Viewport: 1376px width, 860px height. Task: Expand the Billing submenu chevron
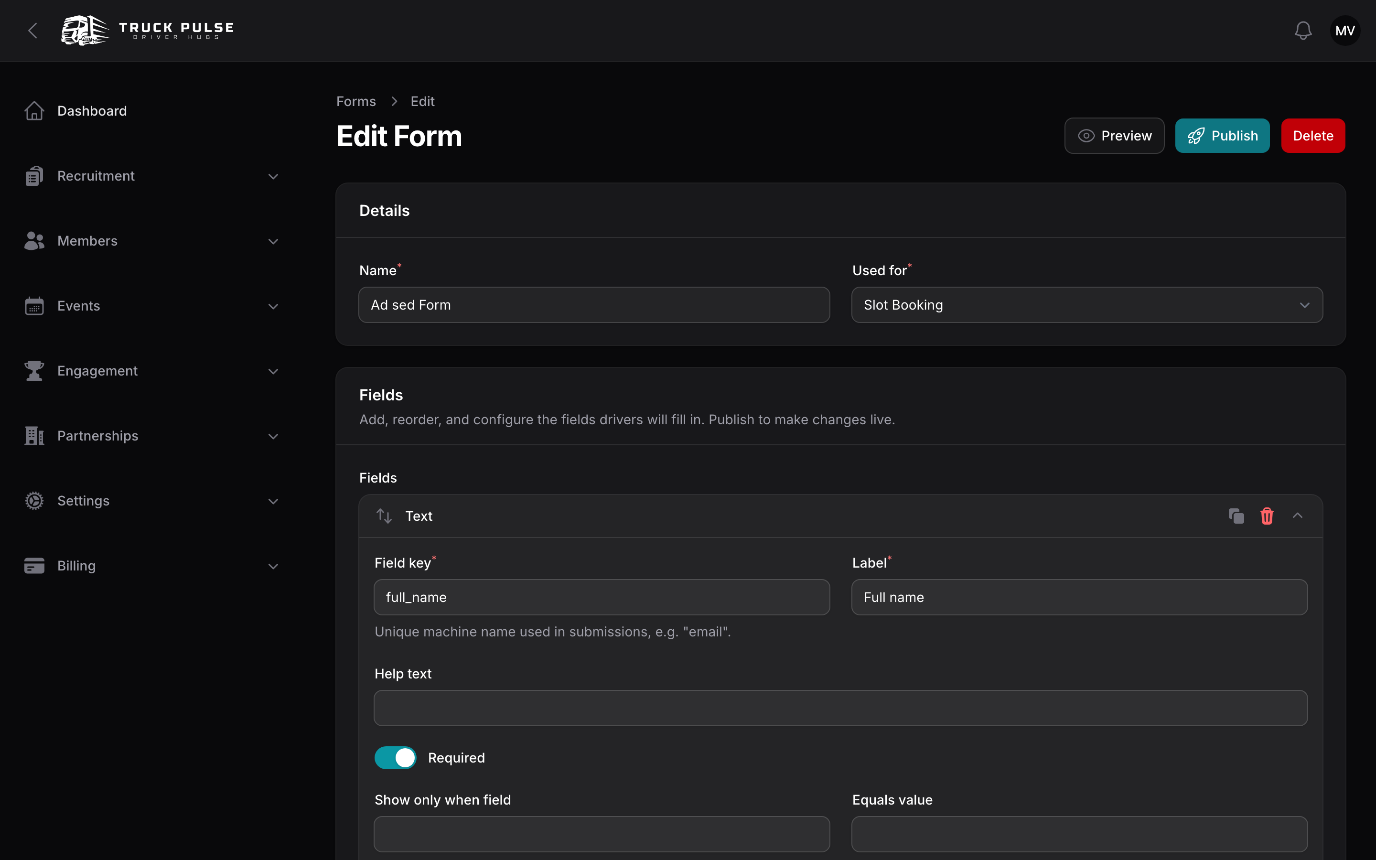273,566
